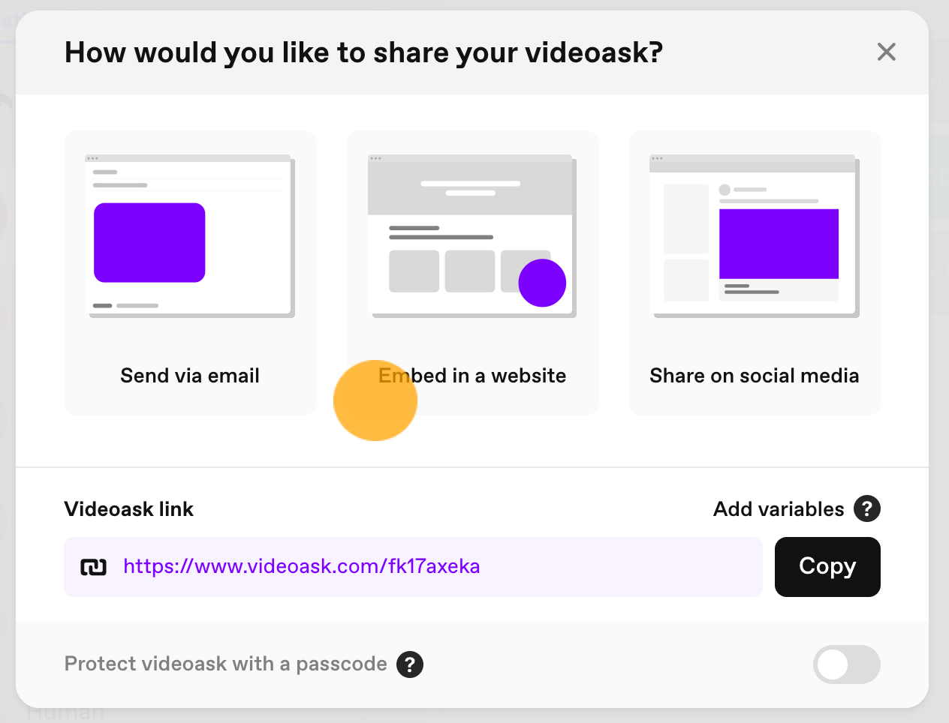949x723 pixels.
Task: Open the Add variables option
Action: (779, 509)
